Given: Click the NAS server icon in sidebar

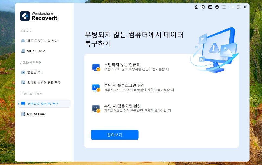Looking at the screenshot, I should pyautogui.click(x=23, y=114).
